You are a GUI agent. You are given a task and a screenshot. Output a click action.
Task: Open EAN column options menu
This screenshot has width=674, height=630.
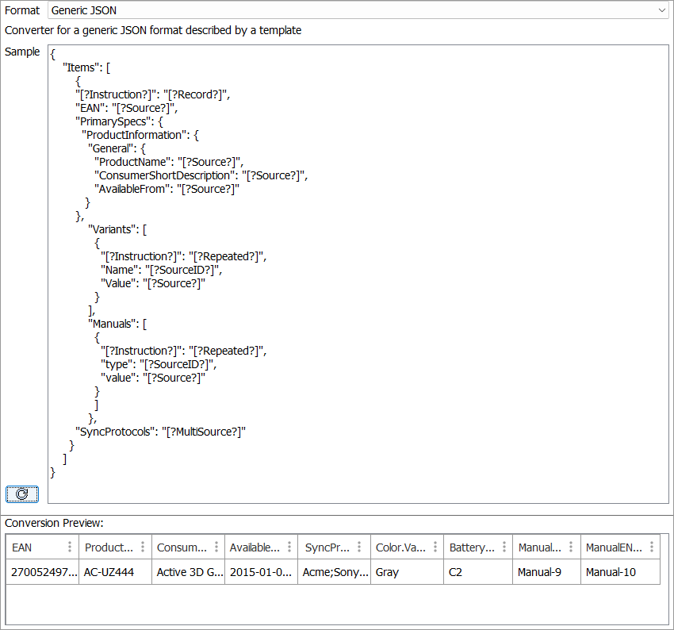click(x=70, y=547)
